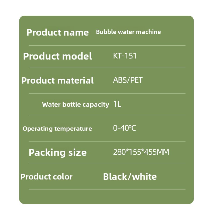Click the divider line below Packing size
213x221 pixels.
[x=107, y=163]
